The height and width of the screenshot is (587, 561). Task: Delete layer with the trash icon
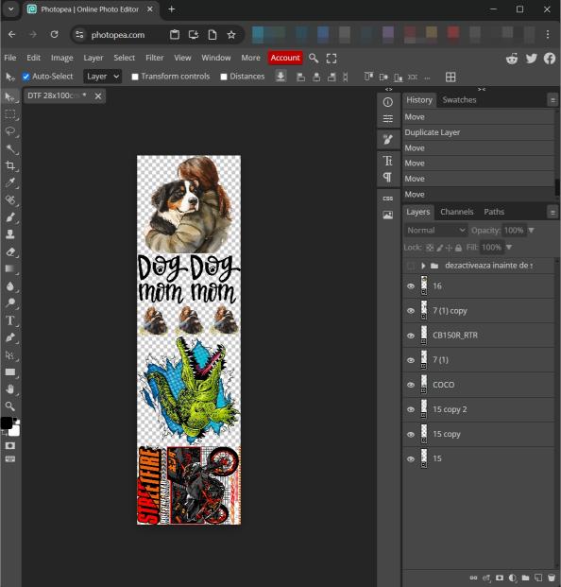[x=552, y=578]
